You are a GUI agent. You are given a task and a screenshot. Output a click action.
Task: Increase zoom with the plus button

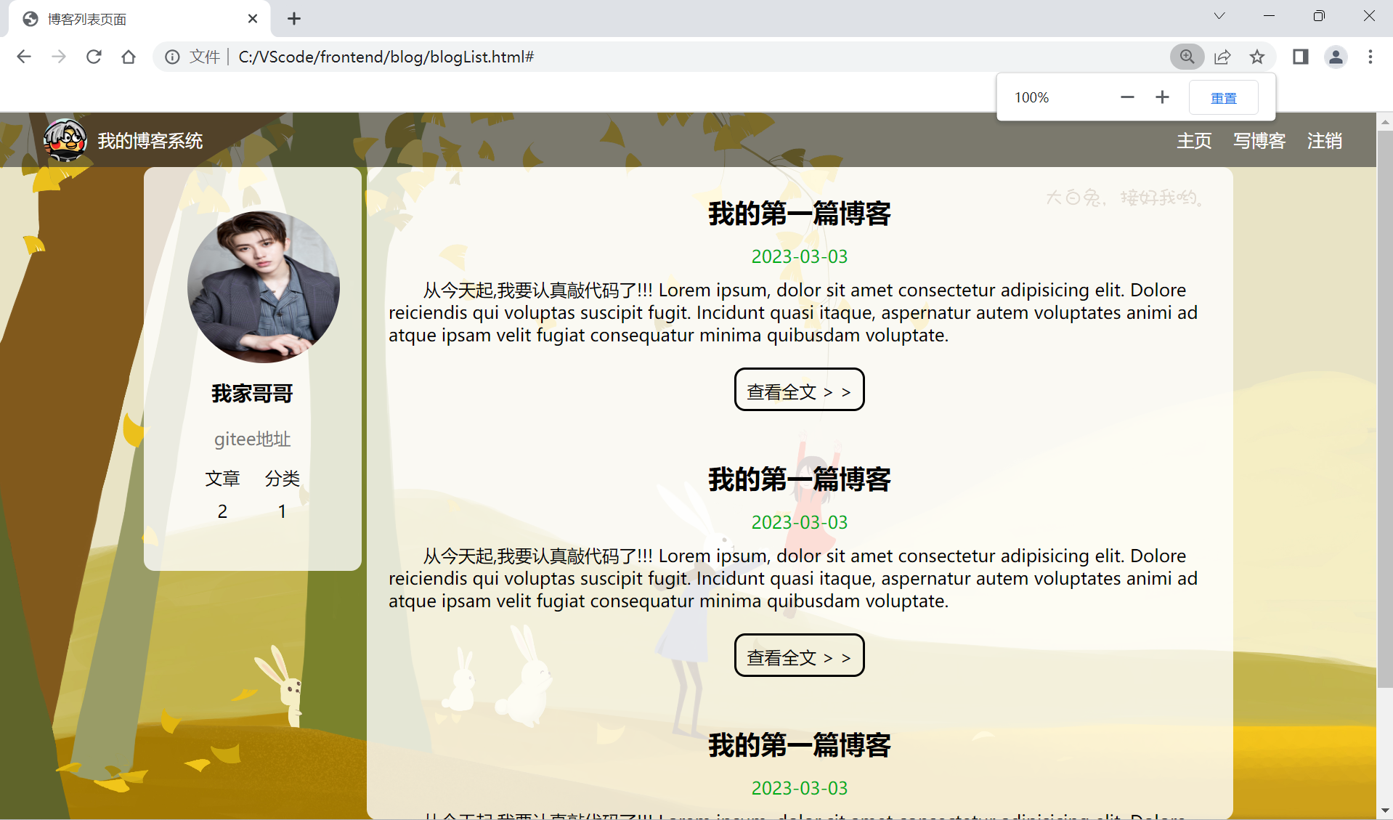1162,97
